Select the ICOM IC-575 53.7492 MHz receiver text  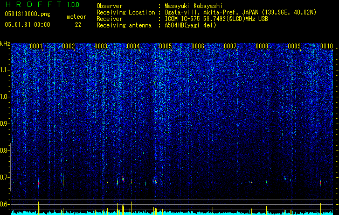pyautogui.click(x=216, y=19)
